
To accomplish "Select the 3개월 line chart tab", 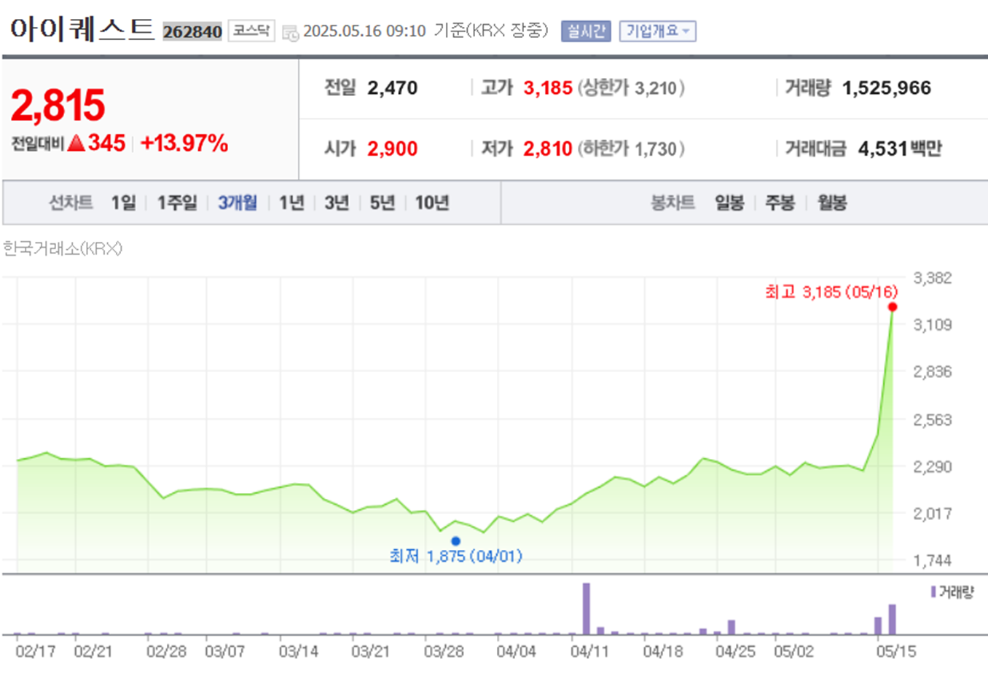I will click(x=238, y=202).
